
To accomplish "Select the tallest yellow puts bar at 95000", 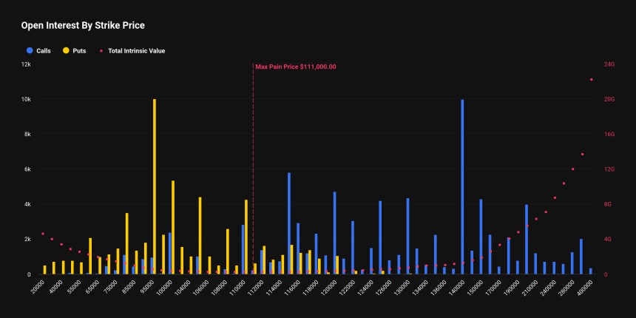I will coord(155,185).
